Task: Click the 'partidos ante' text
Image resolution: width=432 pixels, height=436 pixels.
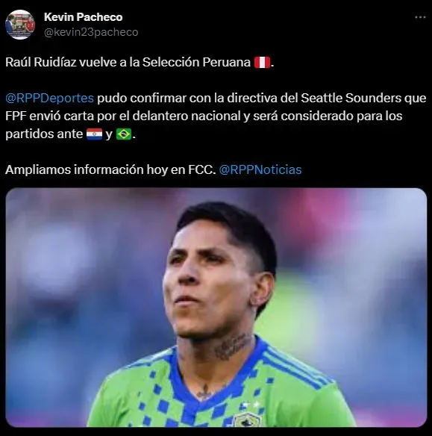Action: point(44,134)
